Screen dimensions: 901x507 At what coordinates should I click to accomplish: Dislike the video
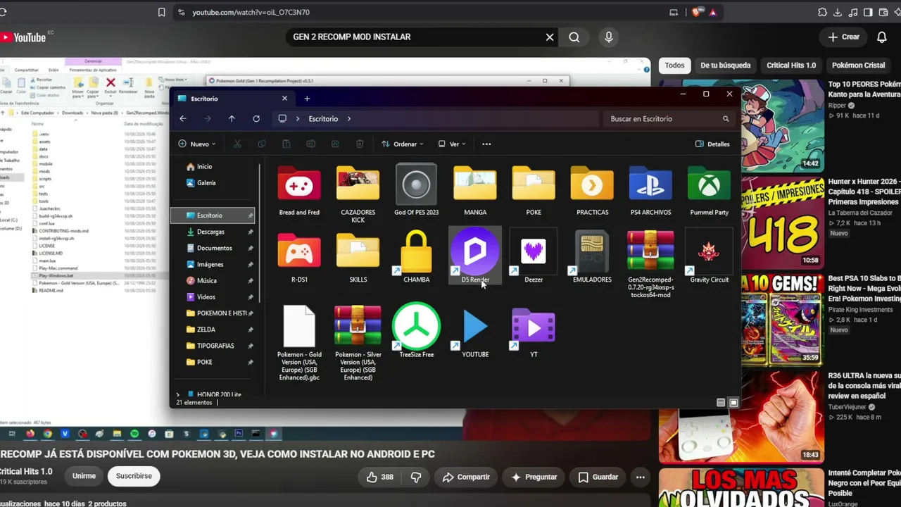pyautogui.click(x=416, y=477)
